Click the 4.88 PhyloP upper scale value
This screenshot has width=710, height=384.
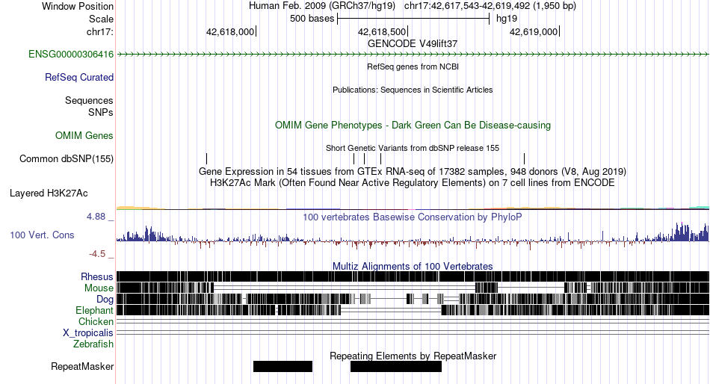(96, 217)
